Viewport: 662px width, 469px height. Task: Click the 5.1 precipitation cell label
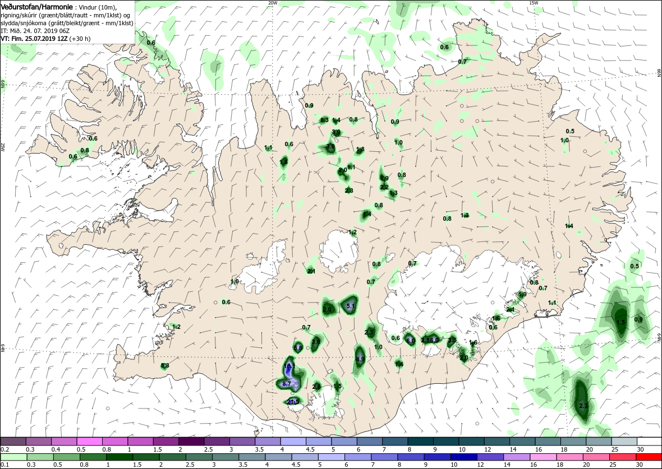click(350, 306)
